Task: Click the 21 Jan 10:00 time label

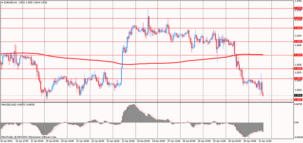Action: pos(83,141)
